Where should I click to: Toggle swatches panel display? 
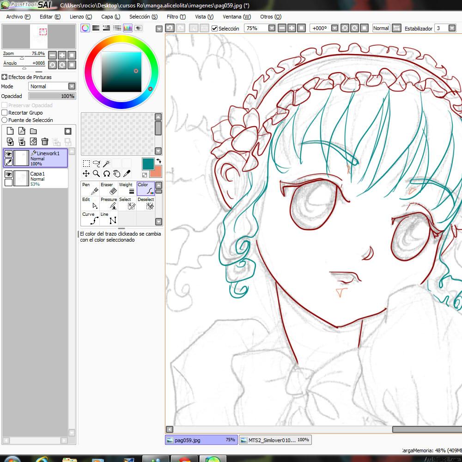[x=128, y=28]
